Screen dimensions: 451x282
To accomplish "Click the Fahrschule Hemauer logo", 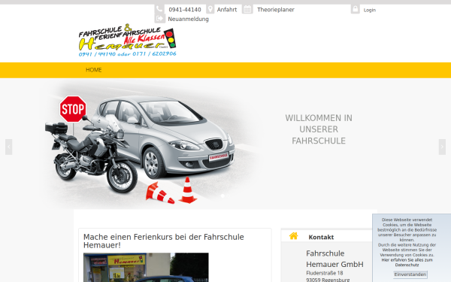I will [128, 41].
